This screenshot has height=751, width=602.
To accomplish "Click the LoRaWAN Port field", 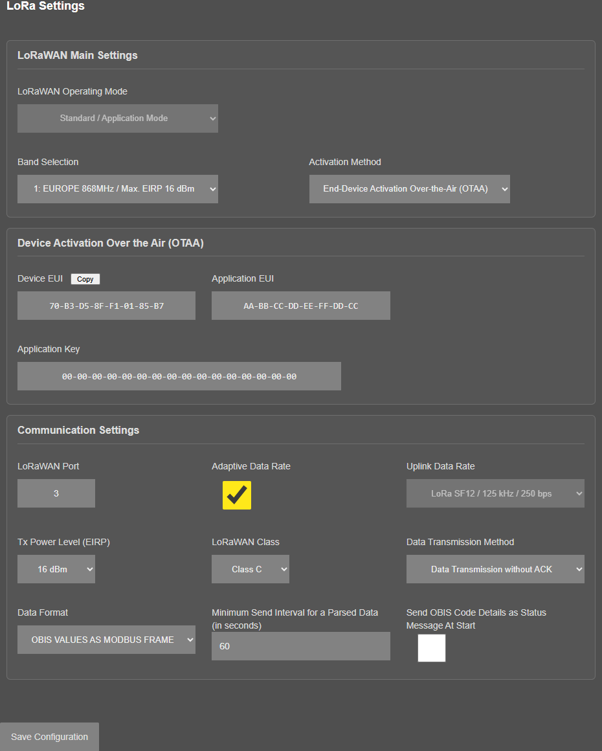I will pos(56,493).
